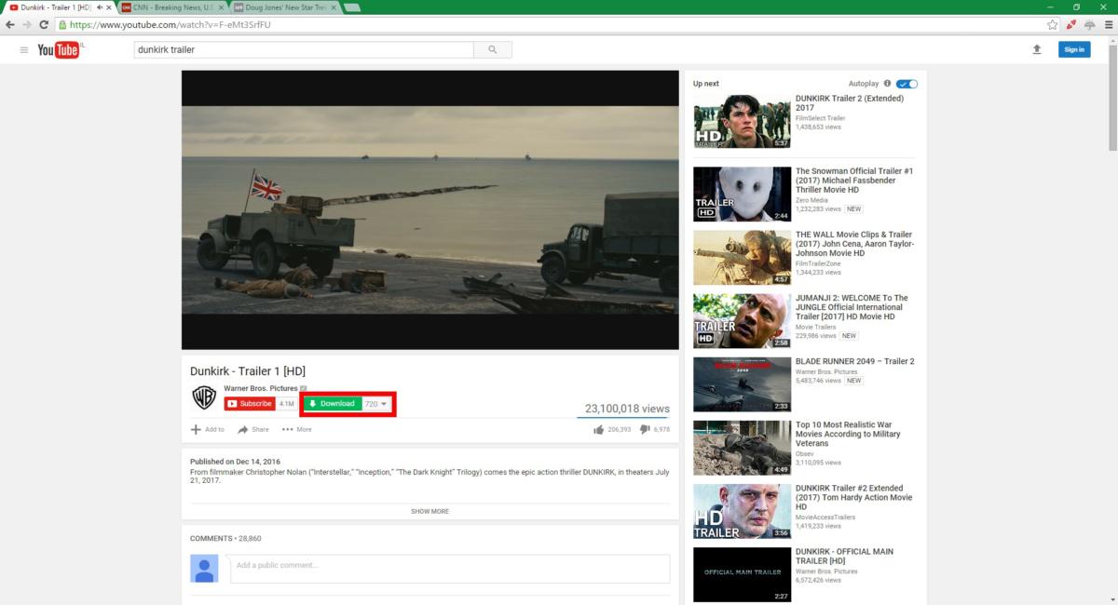Open Warner Bros. Pictures channel link
The height and width of the screenshot is (605, 1118).
click(x=261, y=388)
